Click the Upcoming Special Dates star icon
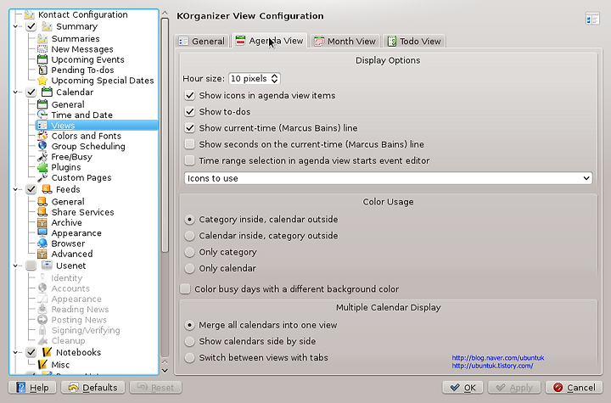Viewport: 611px width, 403px height. 42,81
